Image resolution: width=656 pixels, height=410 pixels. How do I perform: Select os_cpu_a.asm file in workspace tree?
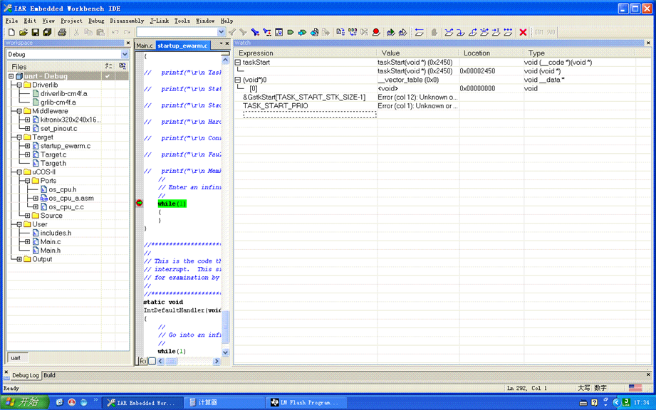click(x=71, y=199)
